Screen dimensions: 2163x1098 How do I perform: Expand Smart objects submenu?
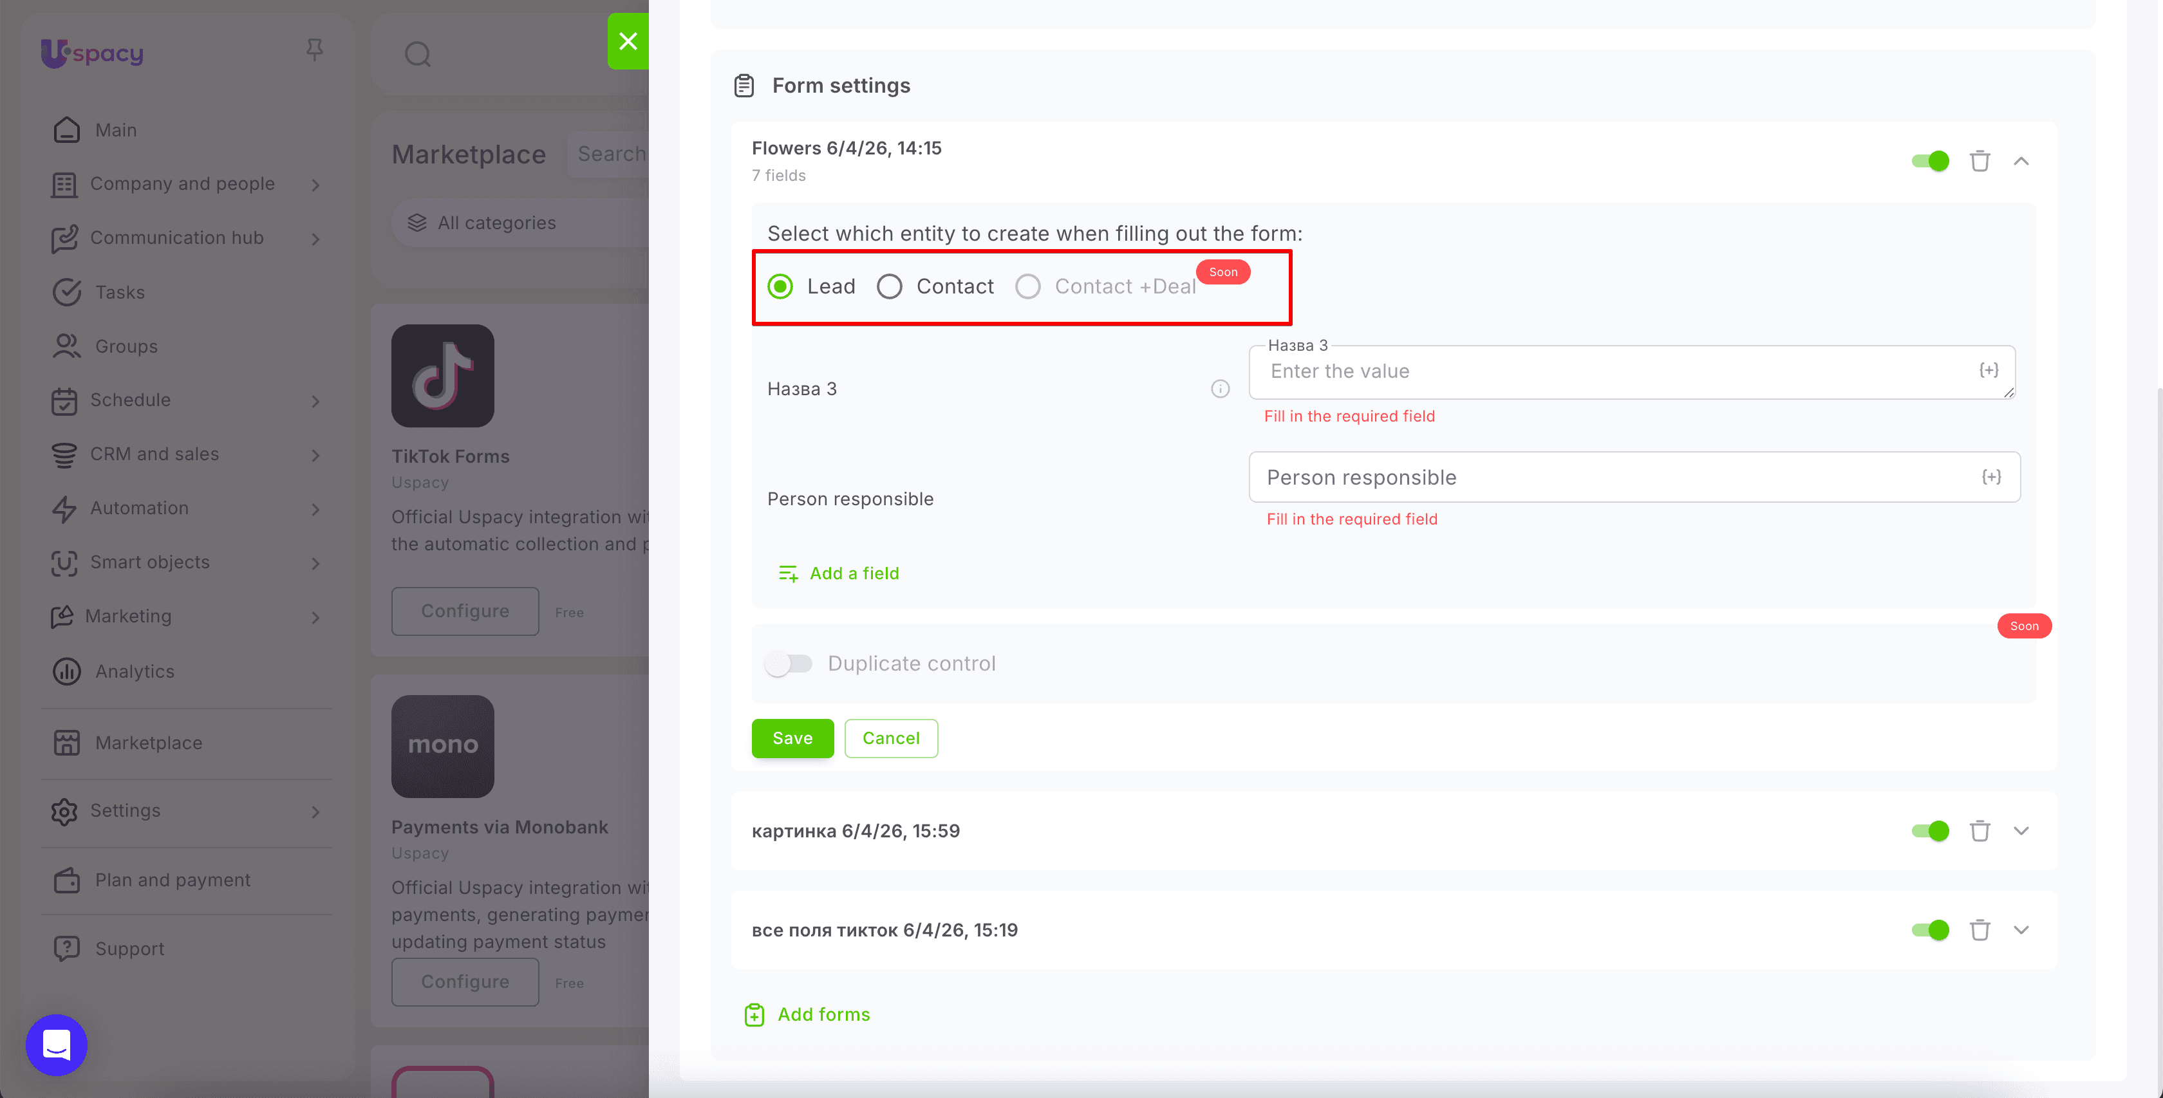coord(315,563)
